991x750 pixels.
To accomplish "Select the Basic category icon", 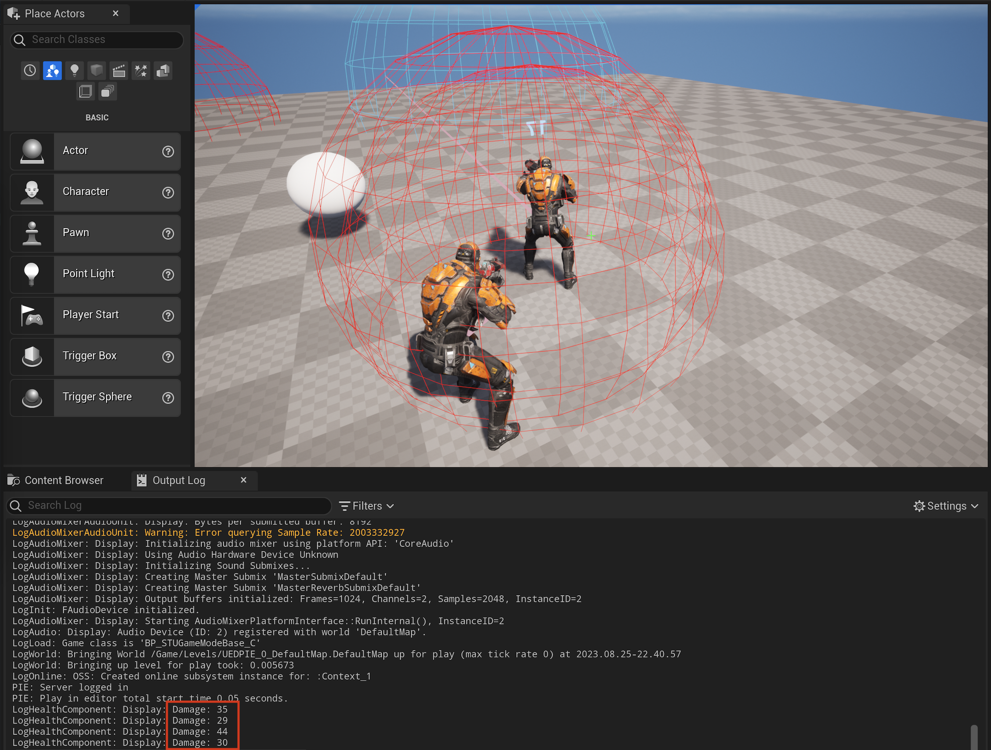I will [52, 70].
